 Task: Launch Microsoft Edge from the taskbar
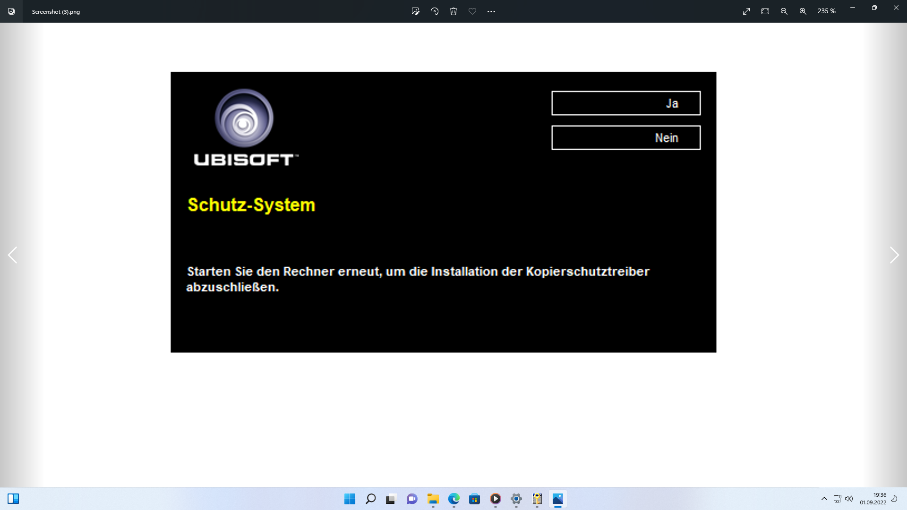tap(454, 499)
